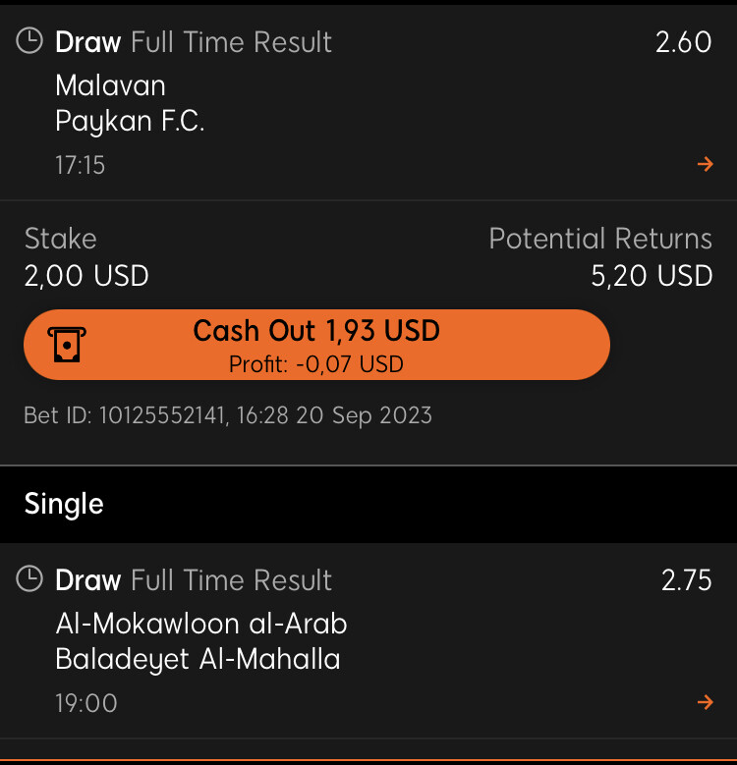Tap the cash machine icon on Cash Out
737x765 pixels.
pyautogui.click(x=67, y=345)
